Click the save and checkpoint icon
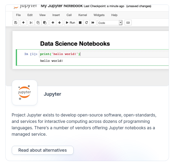 (16, 23)
